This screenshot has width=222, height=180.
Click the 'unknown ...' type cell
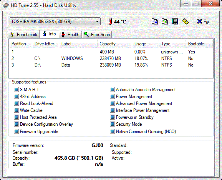pos(172,52)
